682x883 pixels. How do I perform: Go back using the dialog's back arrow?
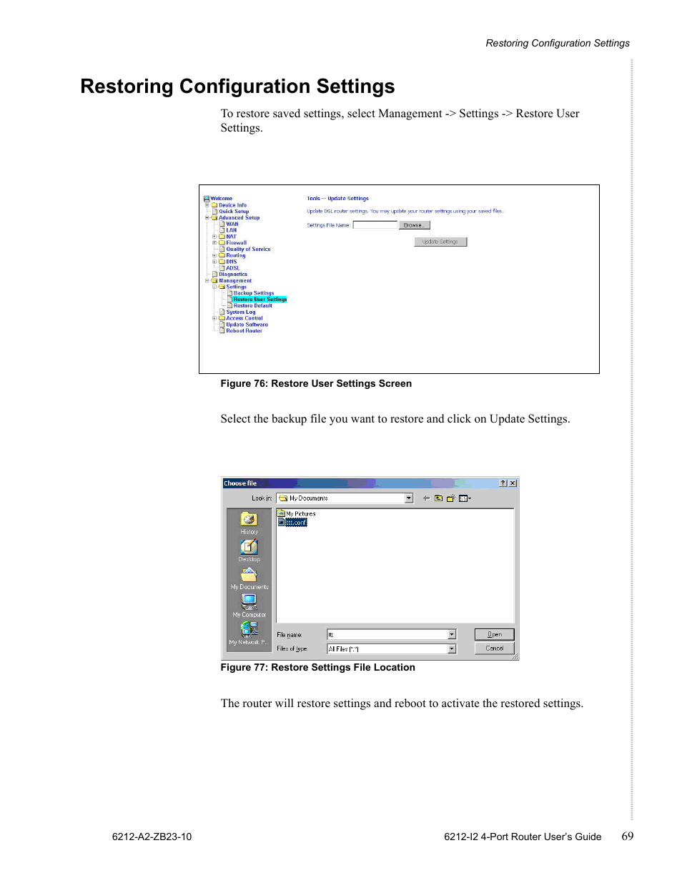(x=426, y=498)
